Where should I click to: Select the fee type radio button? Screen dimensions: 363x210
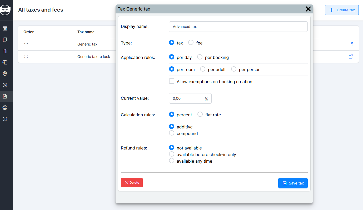(x=191, y=43)
